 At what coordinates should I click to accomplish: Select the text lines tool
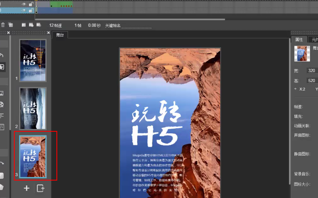[x=2, y=115]
